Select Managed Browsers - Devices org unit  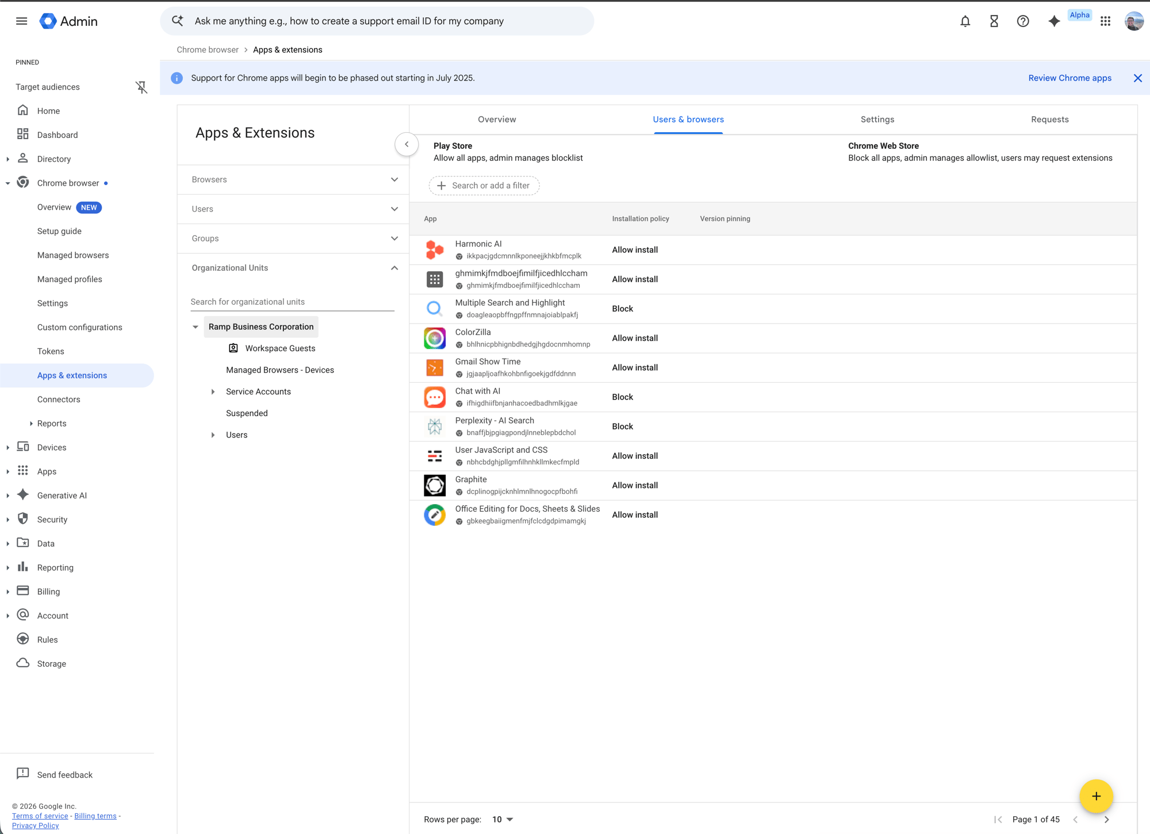(280, 370)
